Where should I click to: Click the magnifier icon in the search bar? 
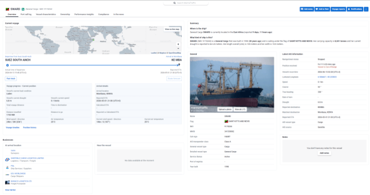175,3
